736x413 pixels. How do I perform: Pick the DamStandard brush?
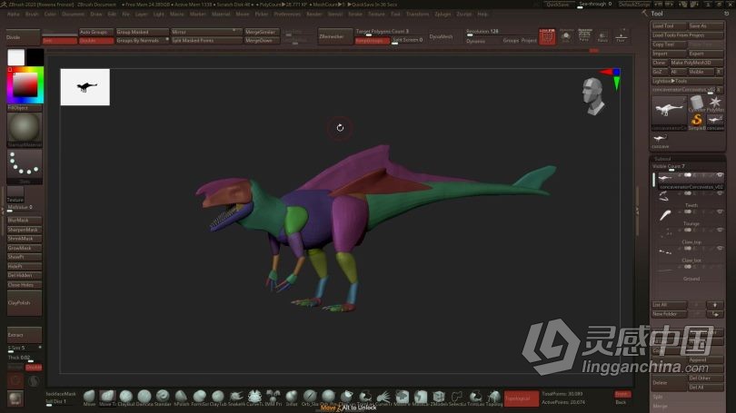(144, 397)
